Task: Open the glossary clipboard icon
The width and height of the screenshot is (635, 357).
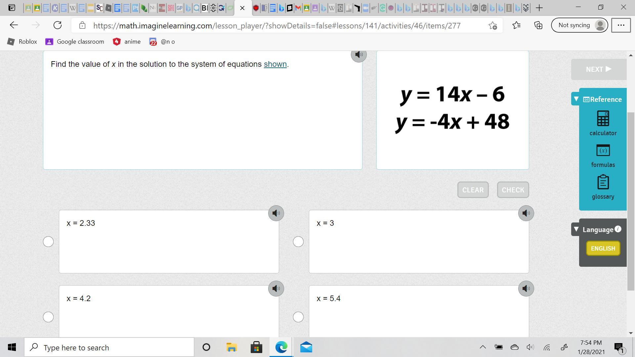Action: pyautogui.click(x=603, y=182)
